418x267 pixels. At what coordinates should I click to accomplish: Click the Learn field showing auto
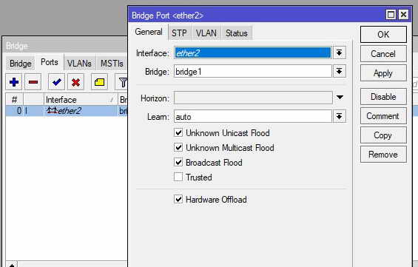(x=253, y=116)
